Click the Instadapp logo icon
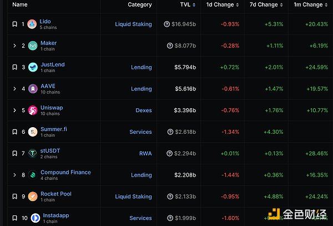 click(32, 218)
